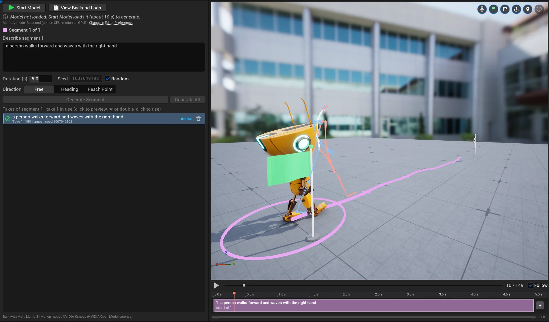Click Generate All button
549x322 pixels.
[187, 100]
